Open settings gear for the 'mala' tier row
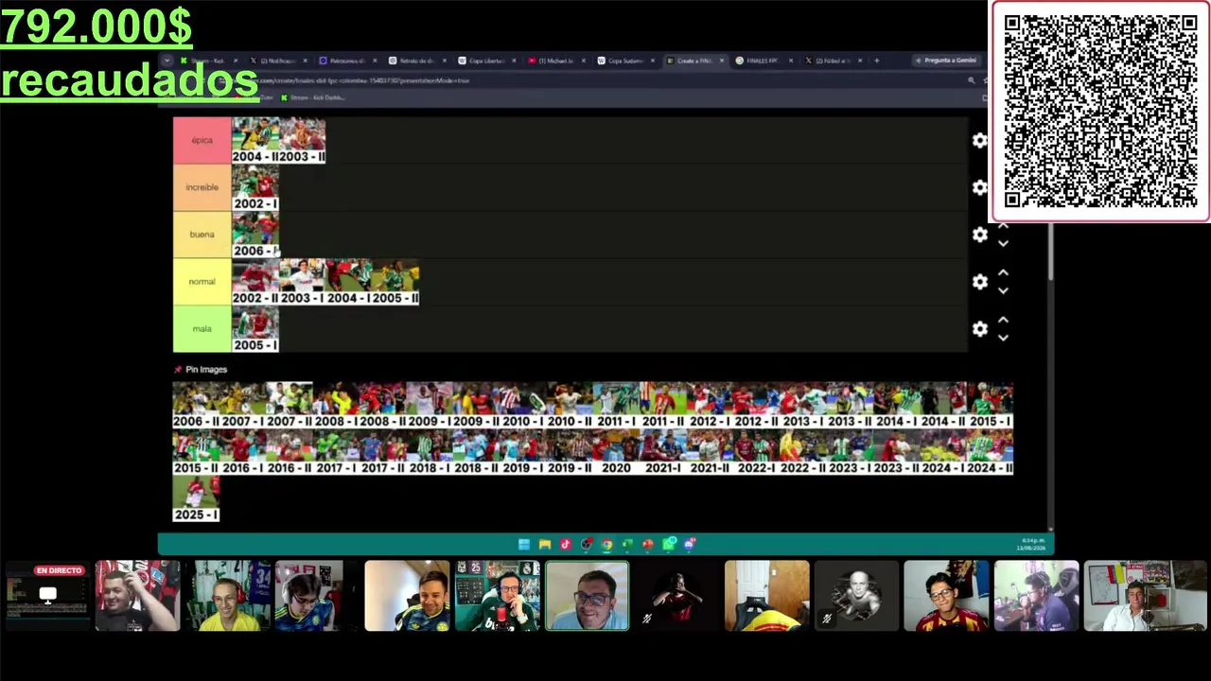The height and width of the screenshot is (681, 1211). pyautogui.click(x=980, y=328)
